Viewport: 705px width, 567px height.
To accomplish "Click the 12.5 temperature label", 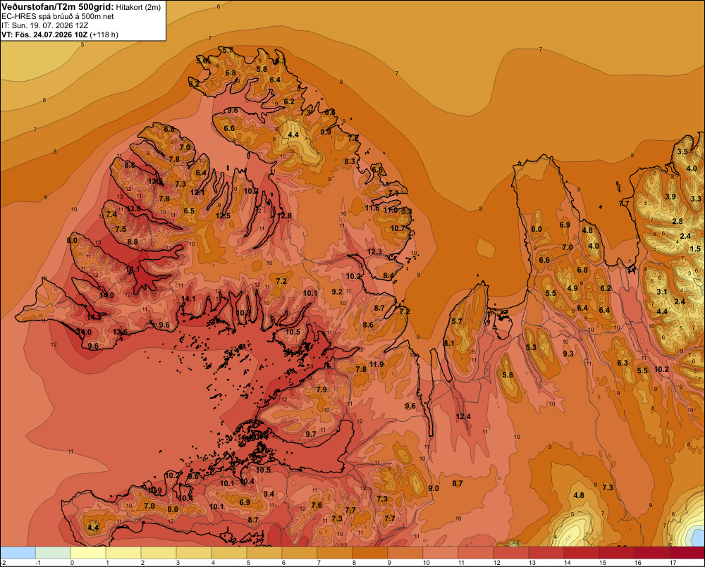I will coord(223,216).
